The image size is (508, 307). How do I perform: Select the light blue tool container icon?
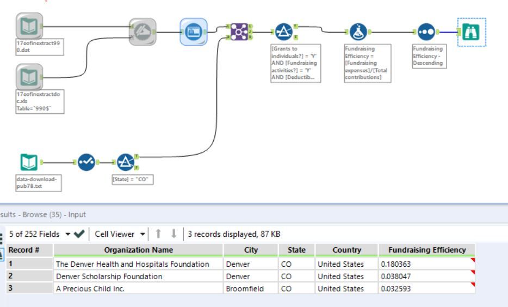(194, 32)
